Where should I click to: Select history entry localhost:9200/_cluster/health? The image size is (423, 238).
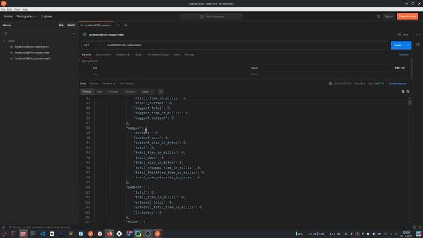click(32, 58)
